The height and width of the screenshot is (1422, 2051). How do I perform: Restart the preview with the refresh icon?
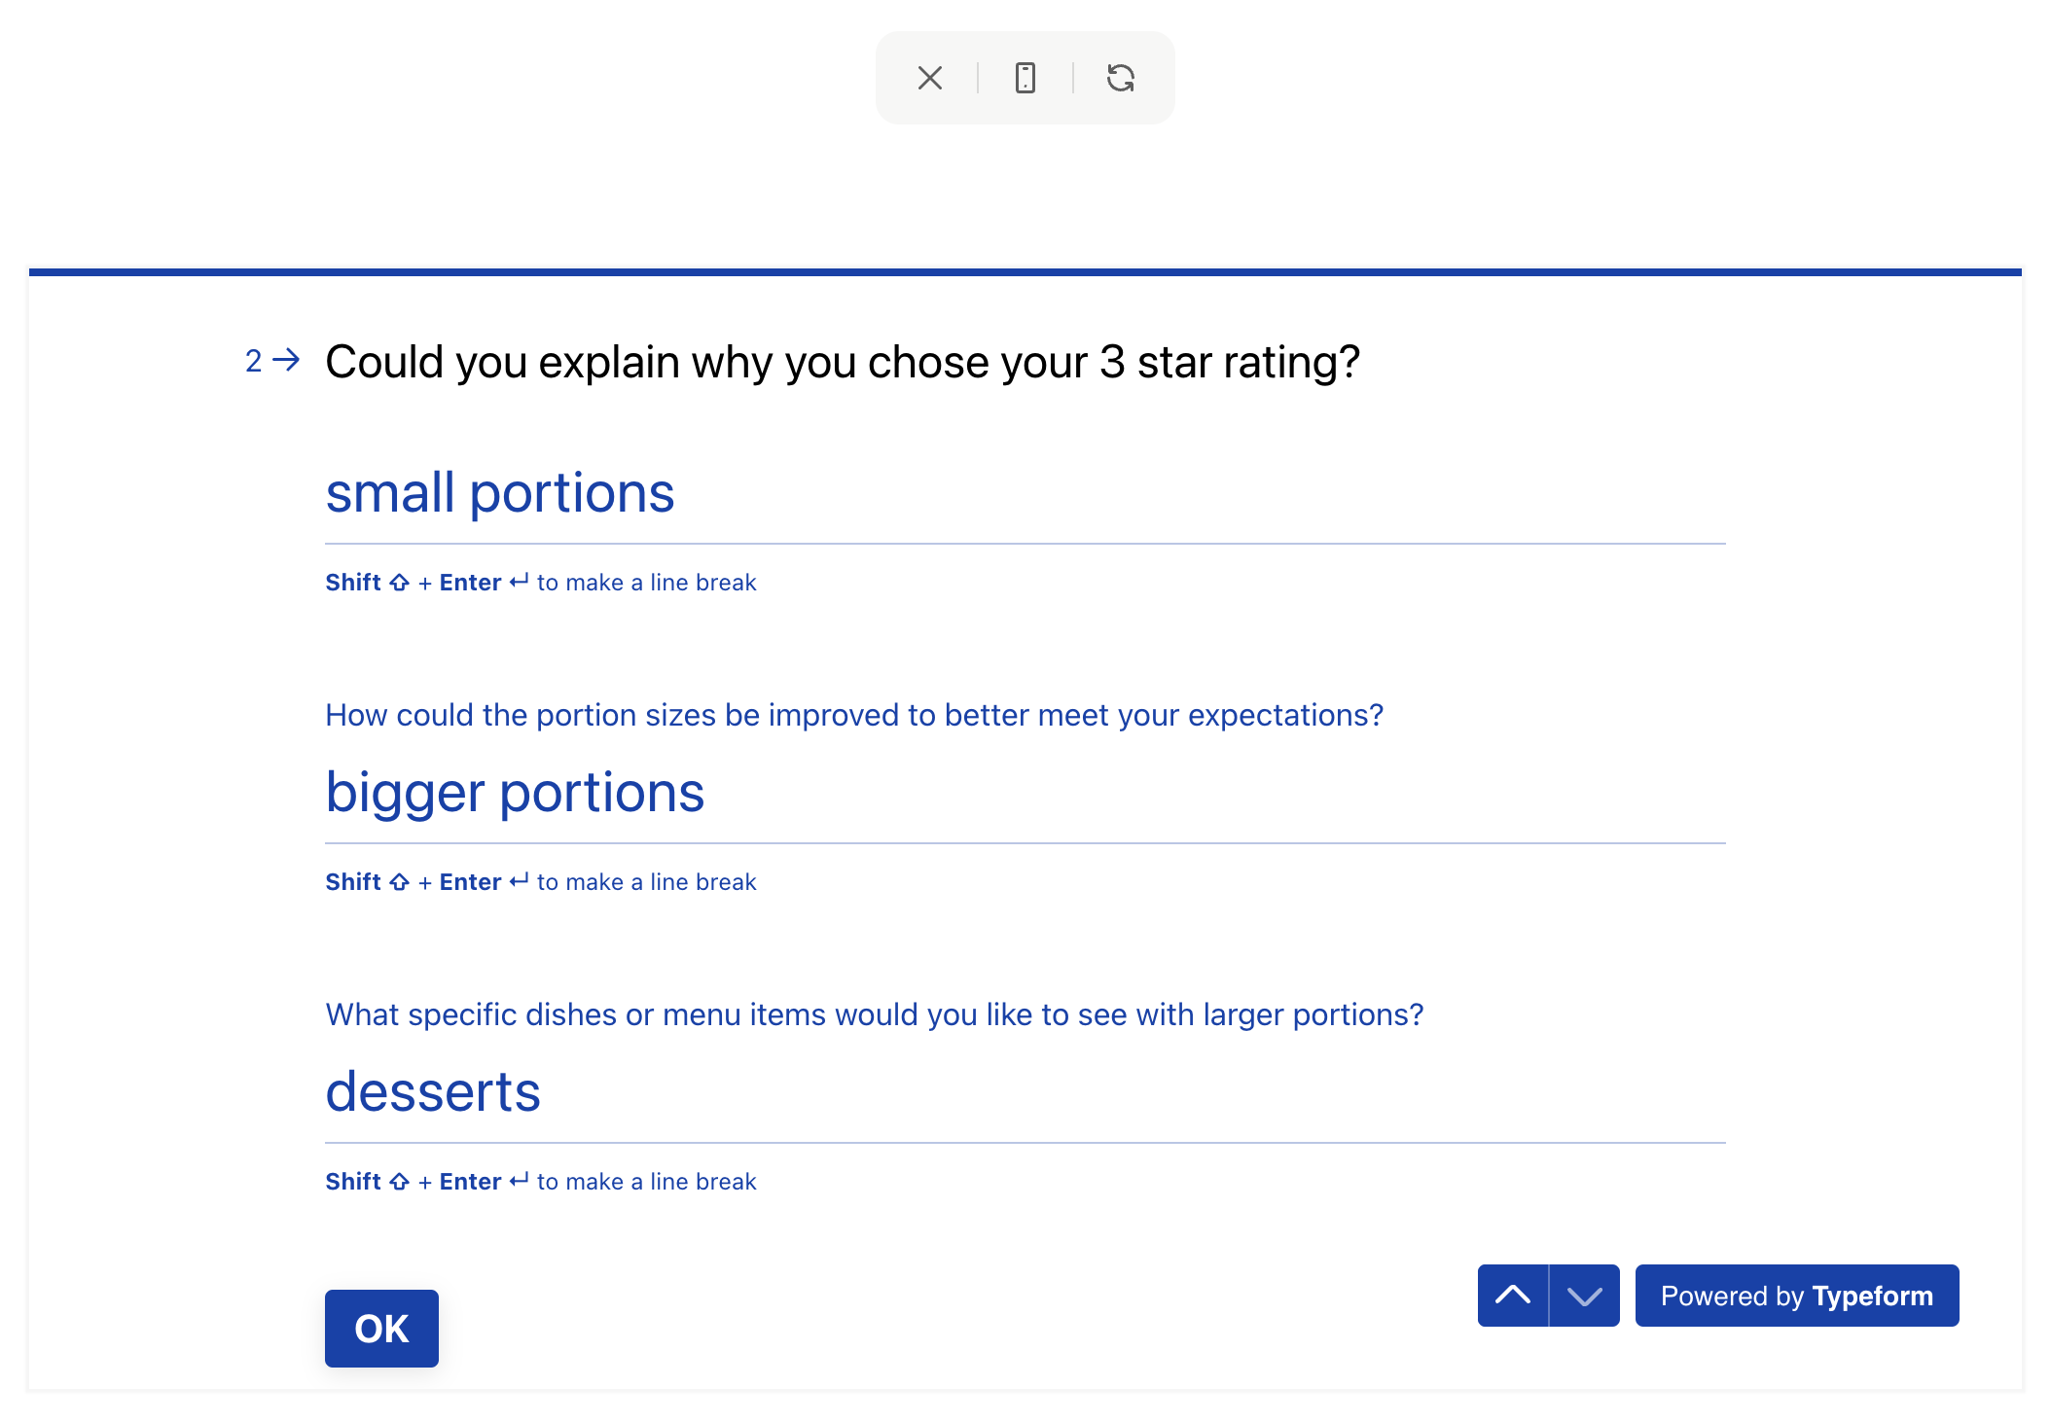[1121, 78]
